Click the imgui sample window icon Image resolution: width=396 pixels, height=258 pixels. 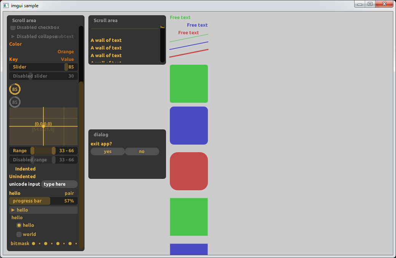point(6,5)
